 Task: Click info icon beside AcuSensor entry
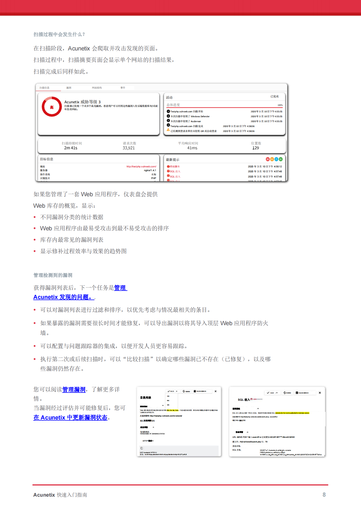[x=168, y=120]
